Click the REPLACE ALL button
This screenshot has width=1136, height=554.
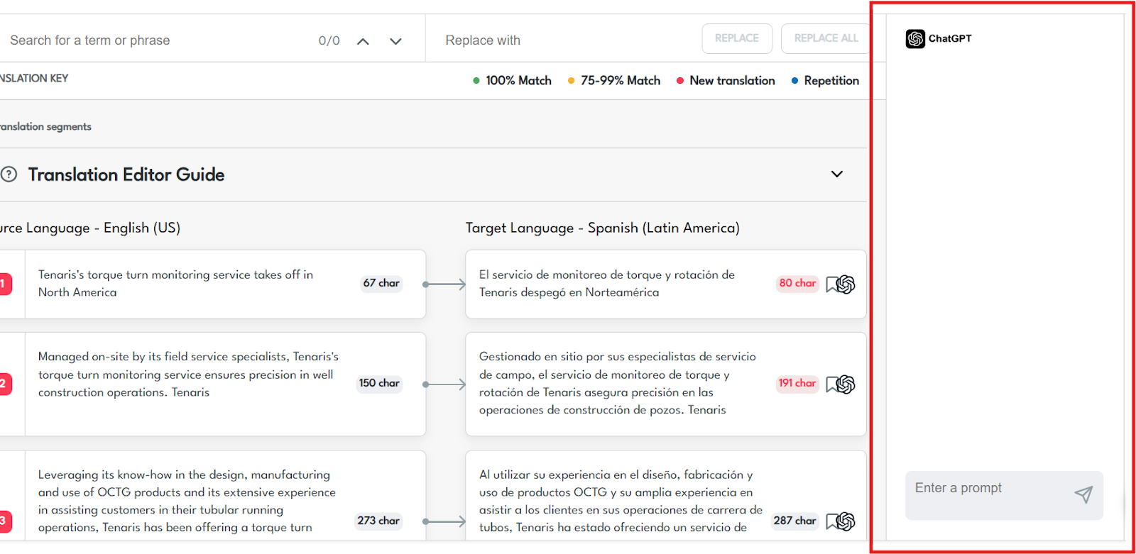click(826, 38)
